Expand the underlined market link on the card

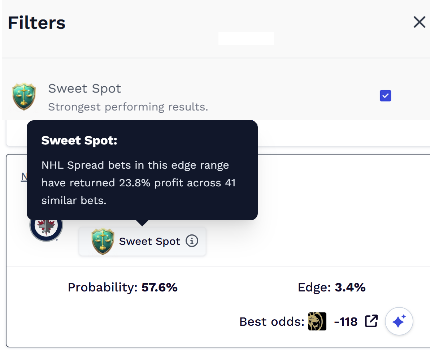pos(24,177)
